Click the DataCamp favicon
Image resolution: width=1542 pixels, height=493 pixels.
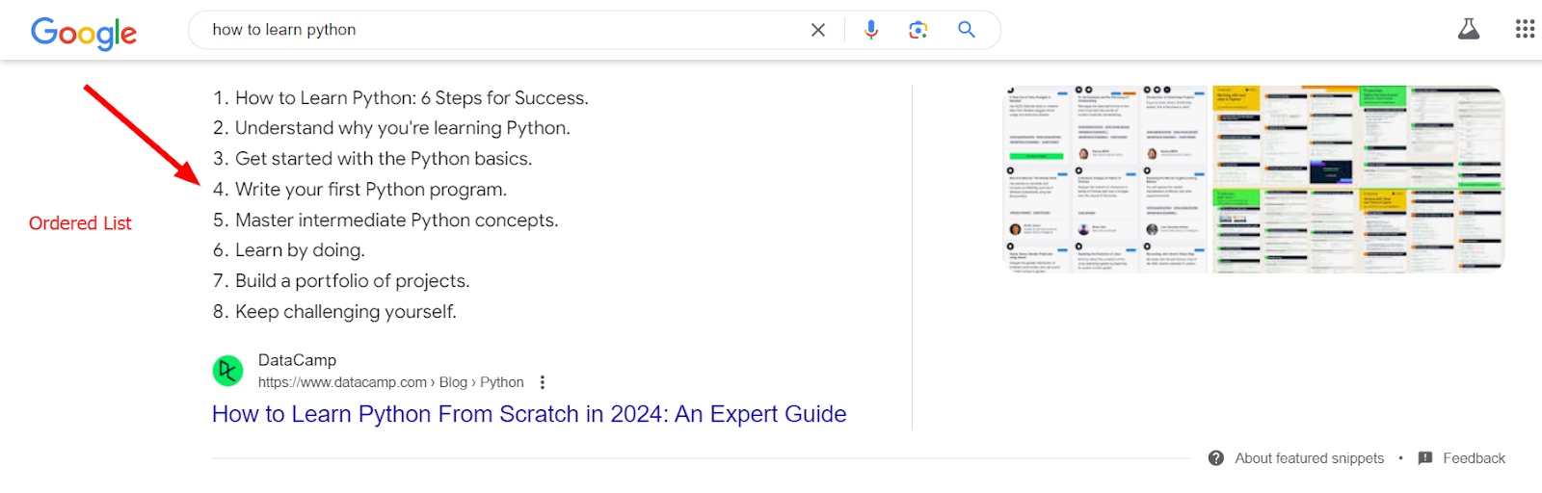coord(228,371)
